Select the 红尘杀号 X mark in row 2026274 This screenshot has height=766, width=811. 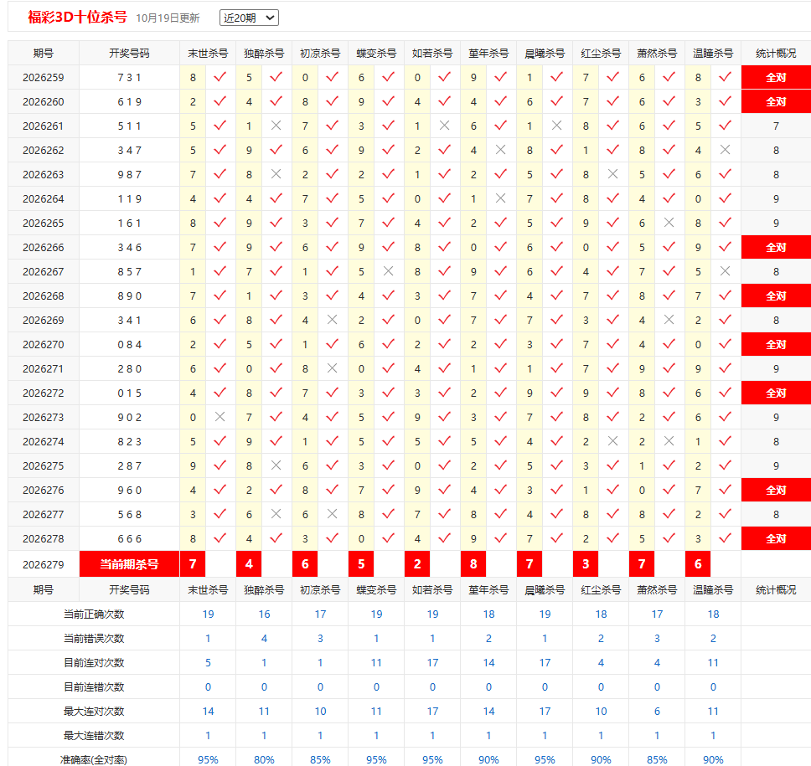[613, 441]
